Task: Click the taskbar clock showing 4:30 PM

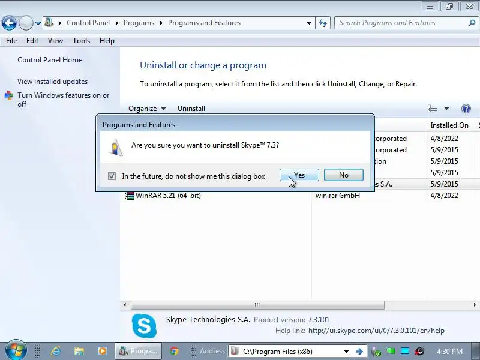Action: click(x=449, y=351)
